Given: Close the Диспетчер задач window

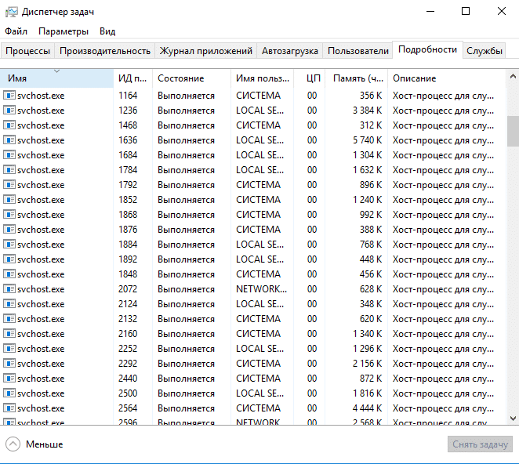Looking at the screenshot, I should pos(502,12).
